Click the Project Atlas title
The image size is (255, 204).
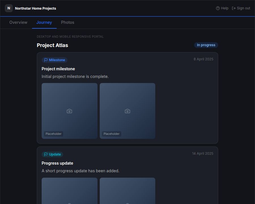tap(52, 45)
